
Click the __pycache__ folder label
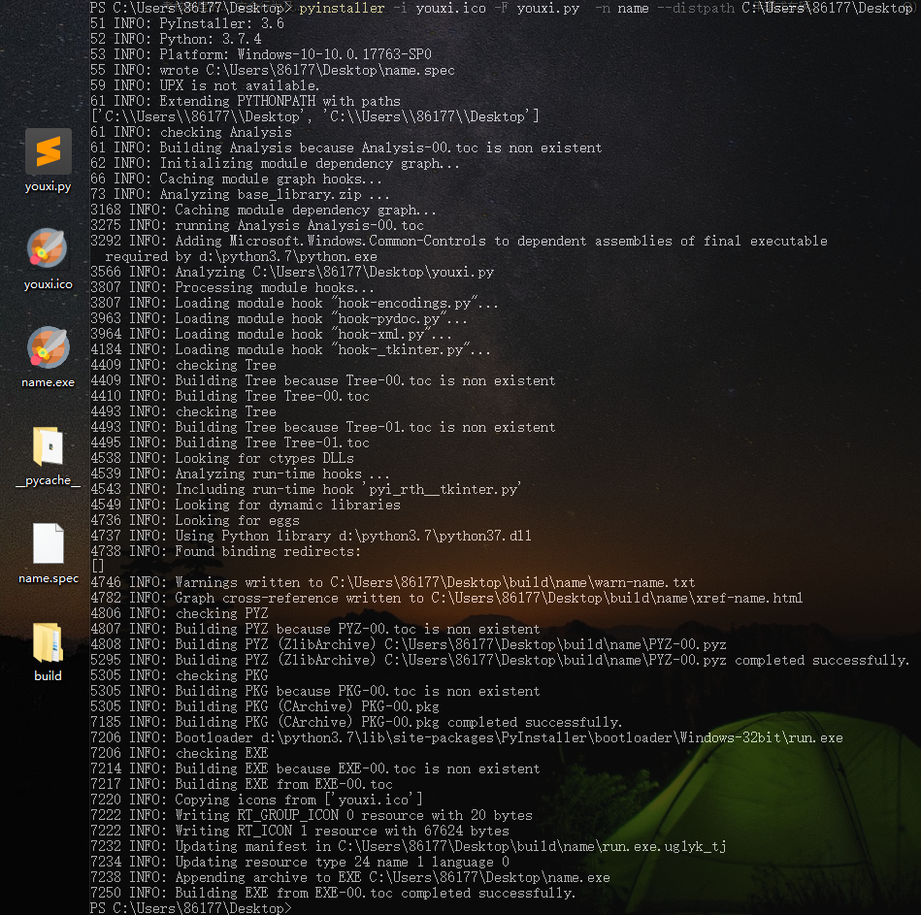[49, 480]
